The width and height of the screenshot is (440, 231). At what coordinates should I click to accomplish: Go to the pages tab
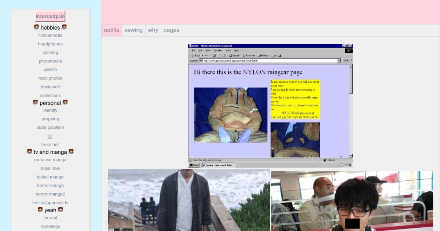171,30
